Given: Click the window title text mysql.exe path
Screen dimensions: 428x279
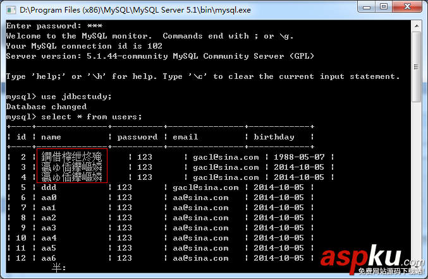Looking at the screenshot, I should tap(135, 10).
